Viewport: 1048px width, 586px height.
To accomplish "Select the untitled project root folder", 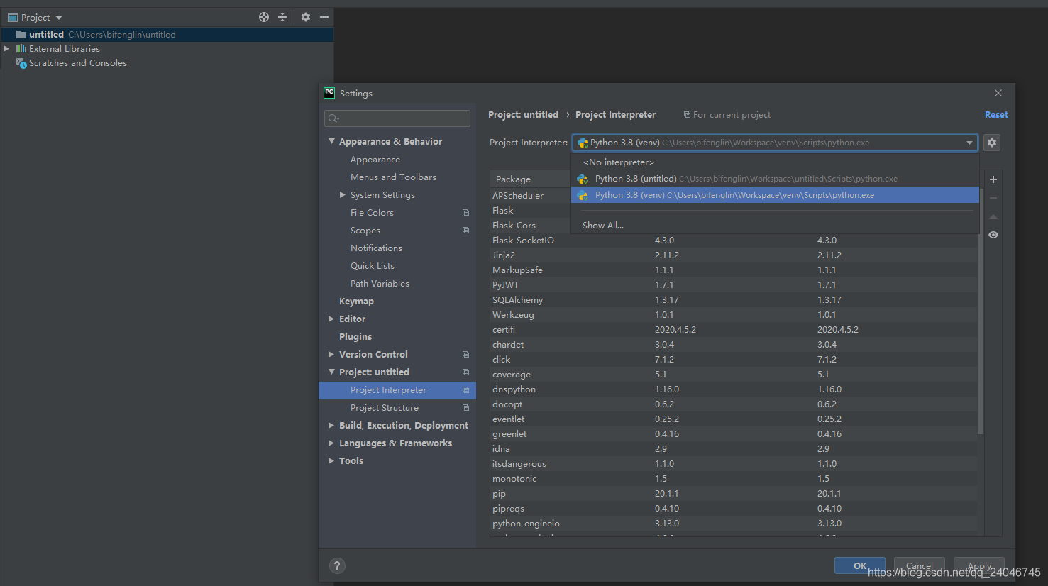I will click(167, 34).
